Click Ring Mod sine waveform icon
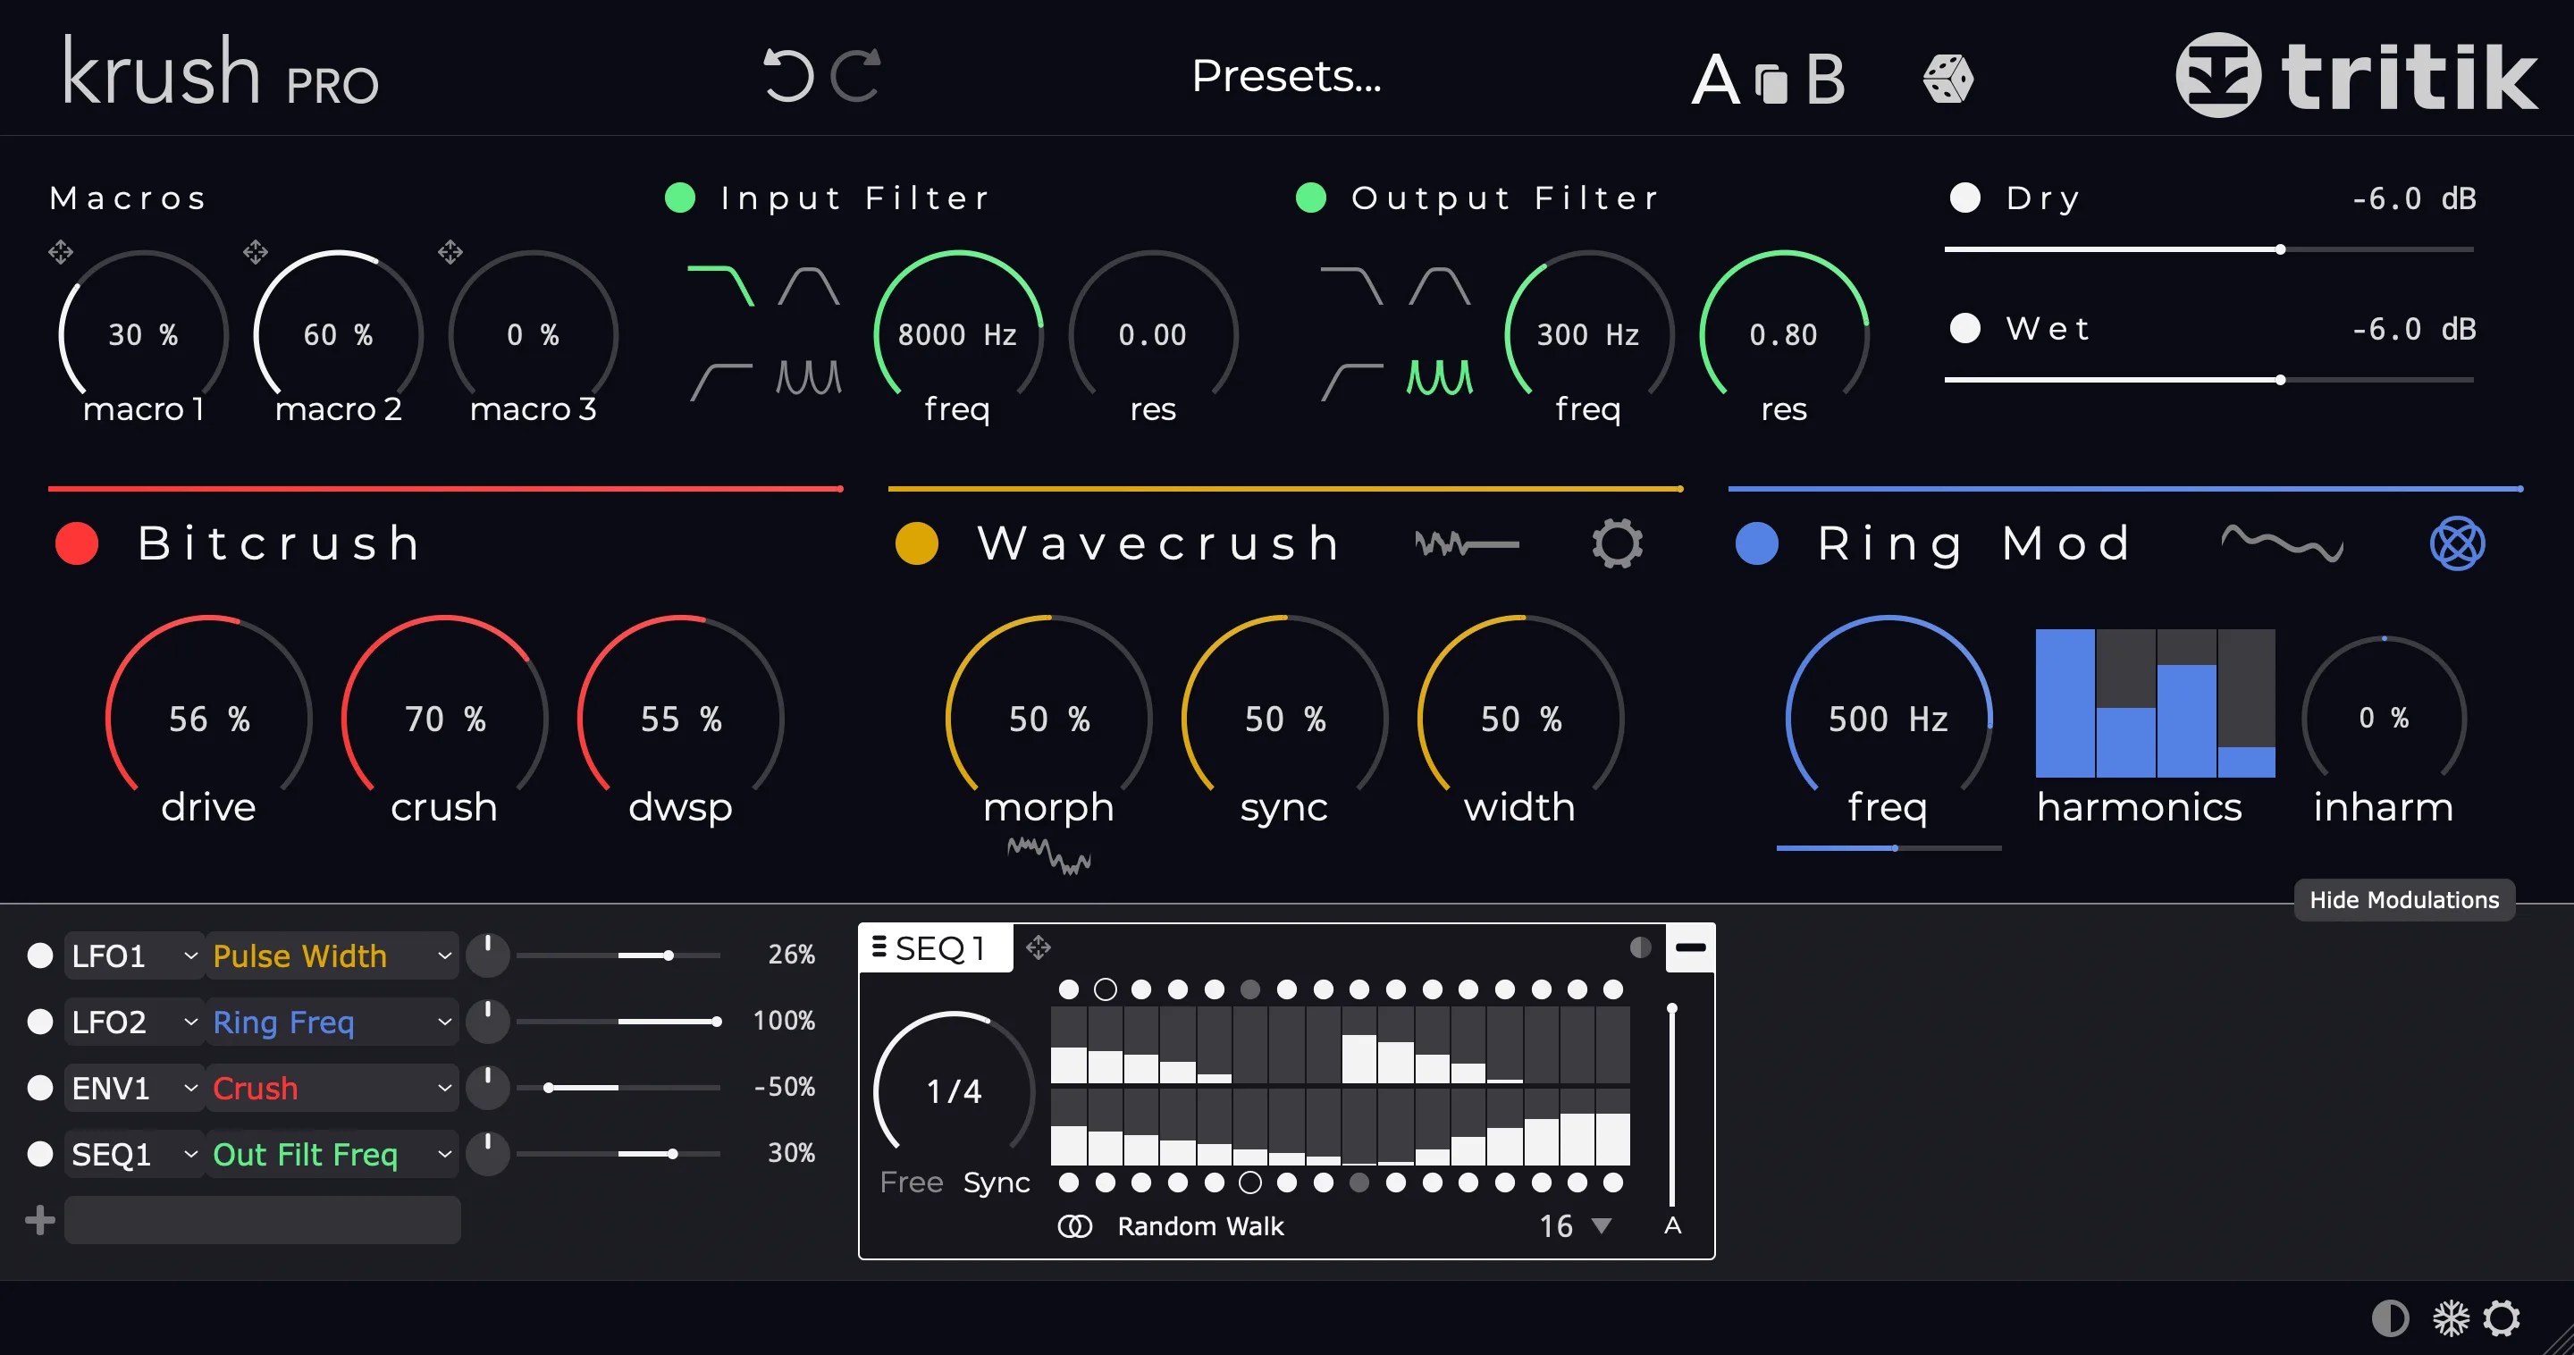Screen dimensions: 2574x1355 [x=2283, y=543]
